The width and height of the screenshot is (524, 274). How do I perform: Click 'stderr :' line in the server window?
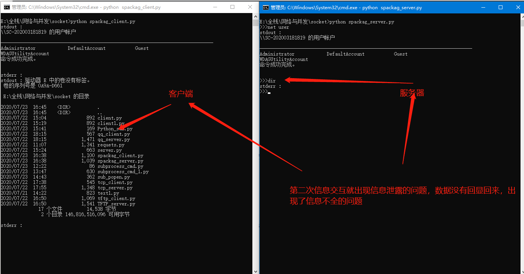[270, 86]
